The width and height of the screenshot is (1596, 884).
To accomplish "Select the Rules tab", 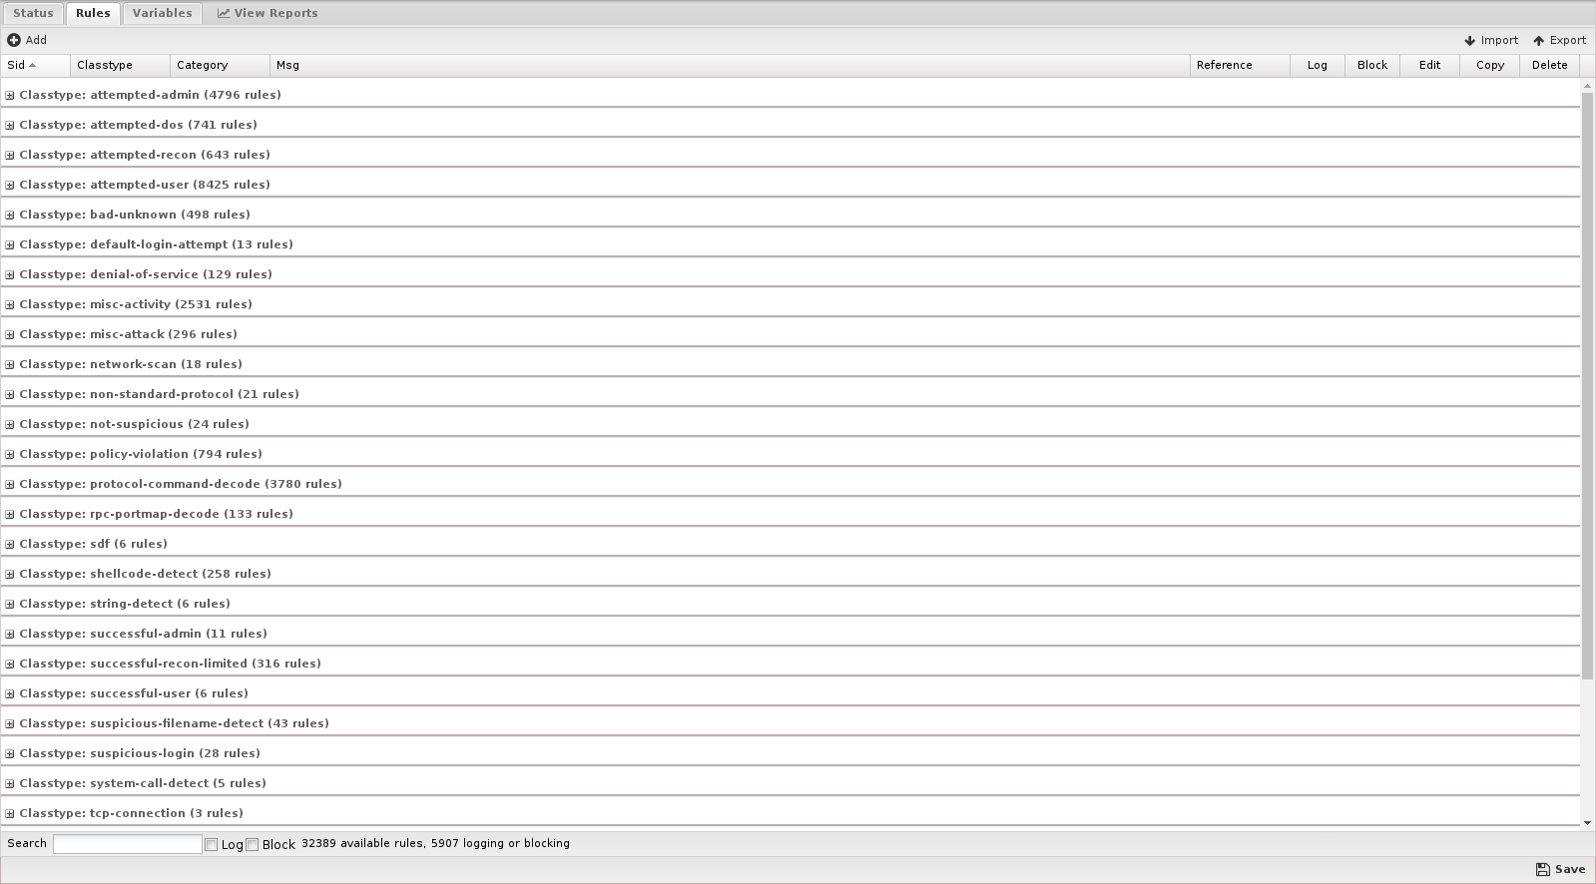I will [x=93, y=13].
